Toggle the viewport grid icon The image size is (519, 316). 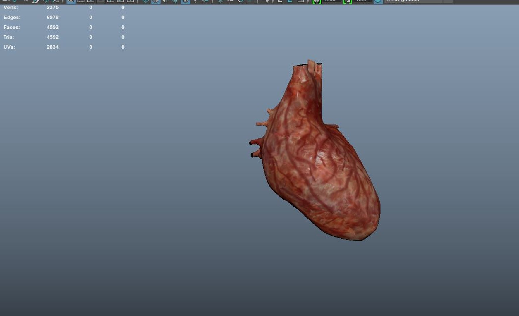(x=71, y=1)
